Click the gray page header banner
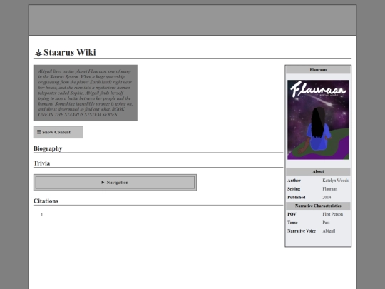 click(192, 20)
